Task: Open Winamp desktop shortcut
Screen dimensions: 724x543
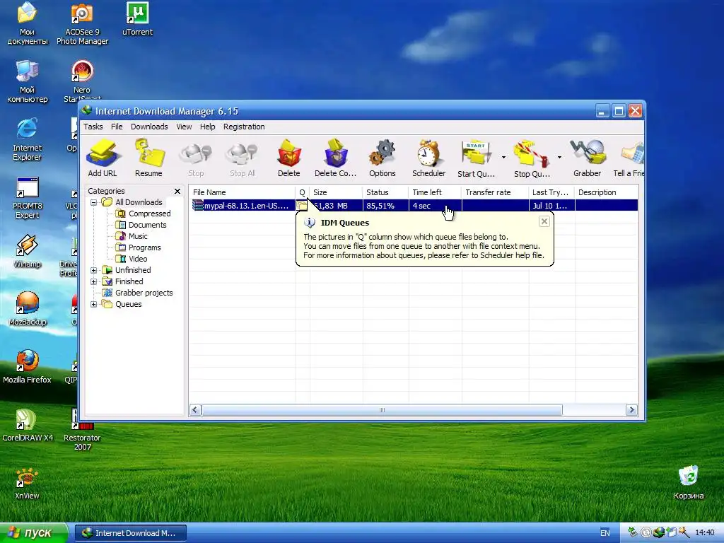Action: [x=28, y=251]
